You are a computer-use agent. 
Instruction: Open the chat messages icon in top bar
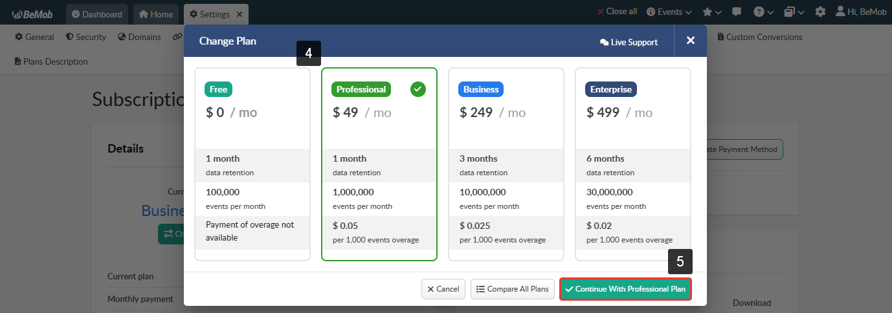[x=737, y=12]
